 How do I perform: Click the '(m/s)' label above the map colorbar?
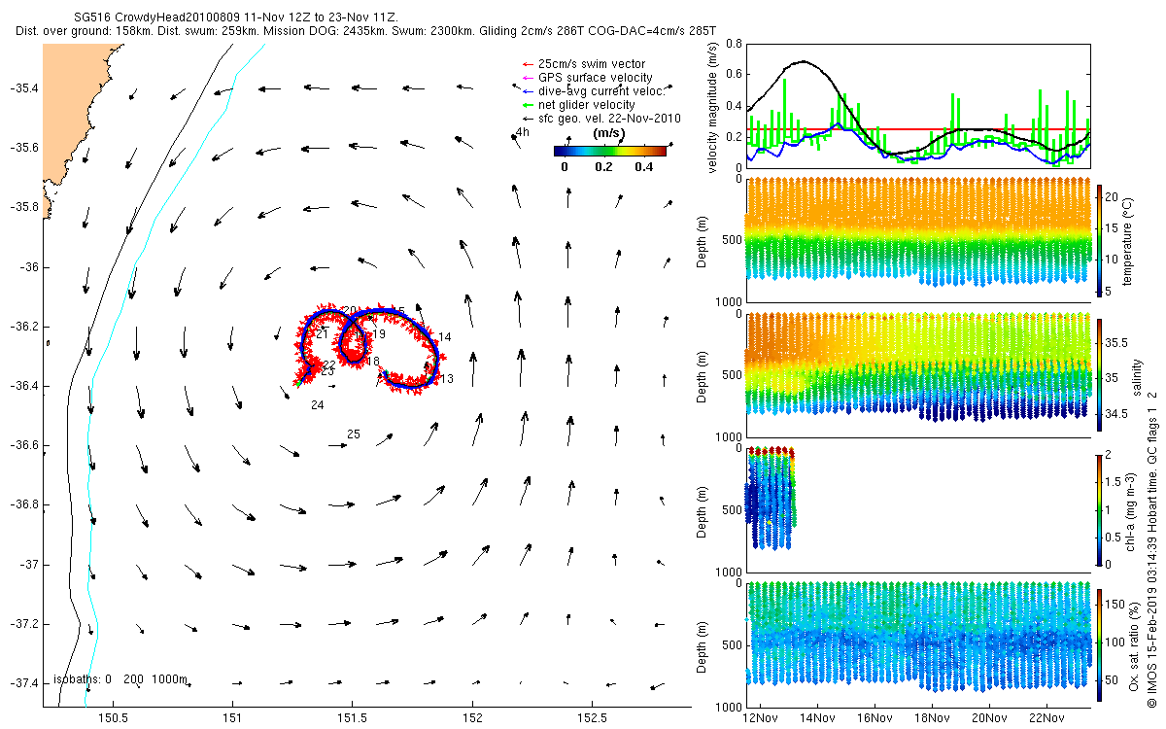tap(607, 134)
